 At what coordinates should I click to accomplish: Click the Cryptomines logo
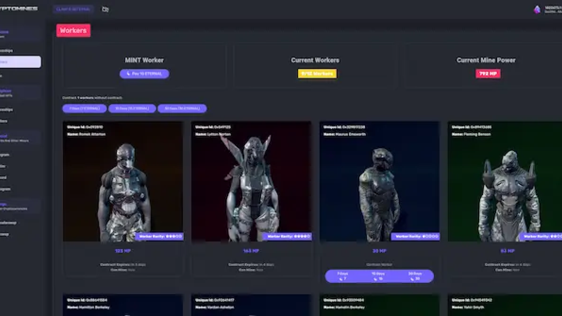pos(19,8)
